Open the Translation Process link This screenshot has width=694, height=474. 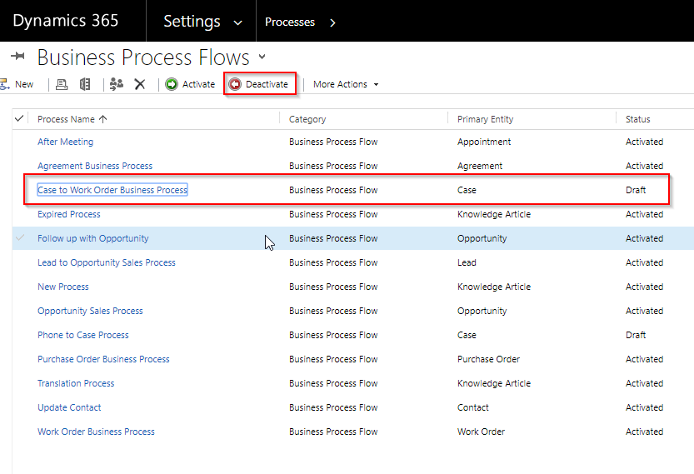pyautogui.click(x=76, y=383)
